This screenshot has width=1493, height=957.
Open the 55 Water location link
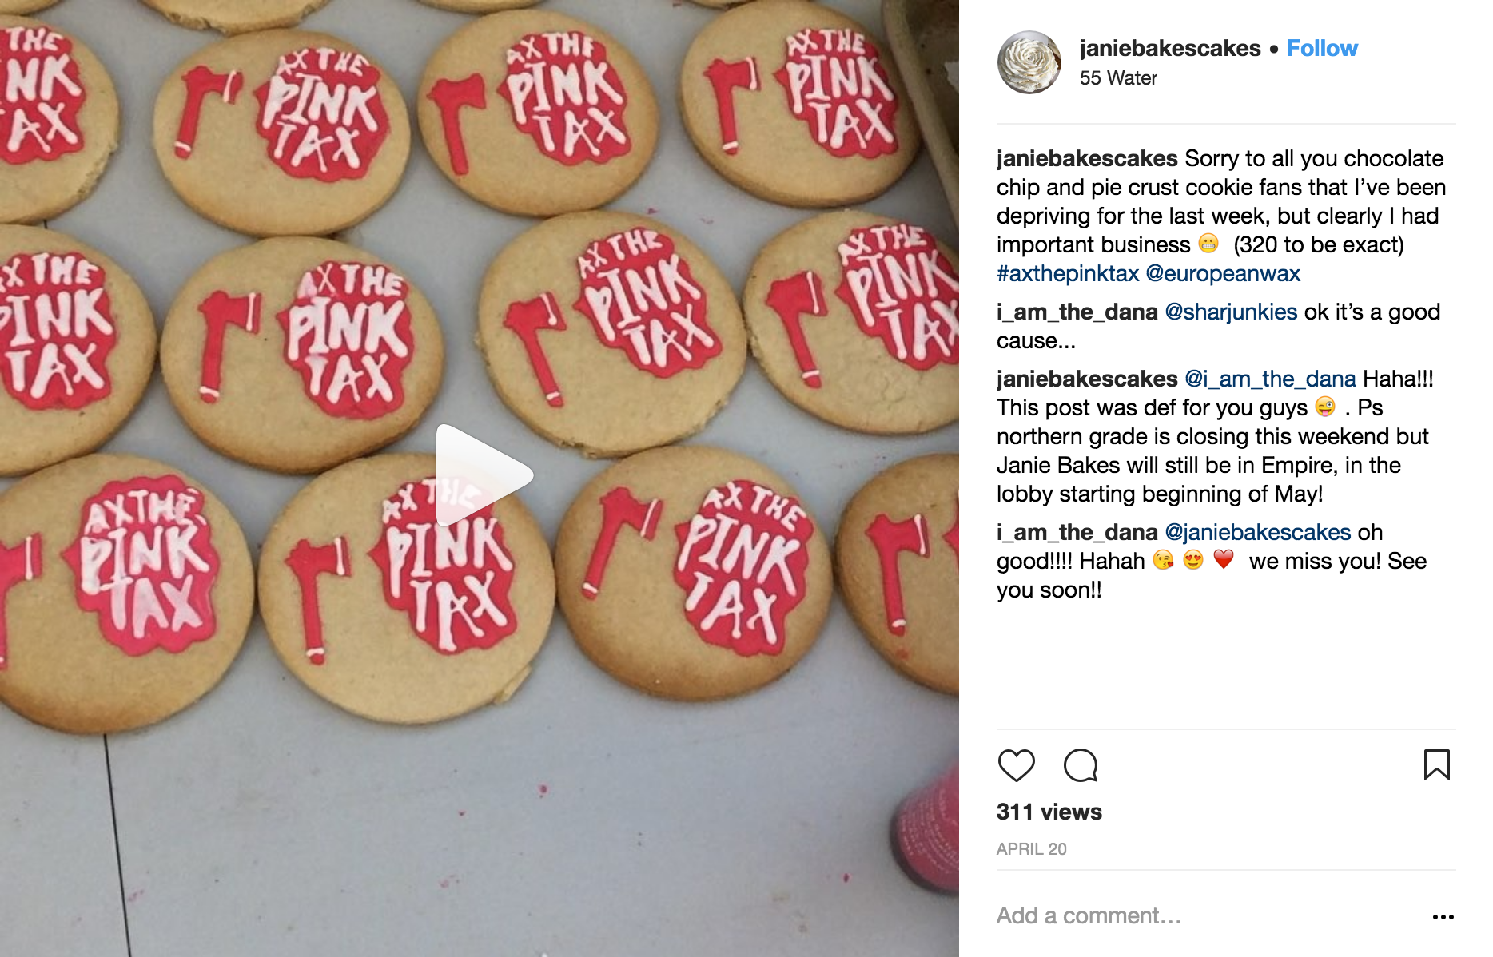(1117, 78)
